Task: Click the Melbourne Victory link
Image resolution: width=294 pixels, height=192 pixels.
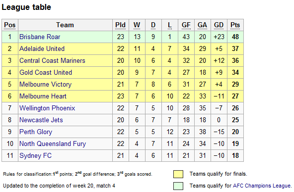Action: coord(46,85)
